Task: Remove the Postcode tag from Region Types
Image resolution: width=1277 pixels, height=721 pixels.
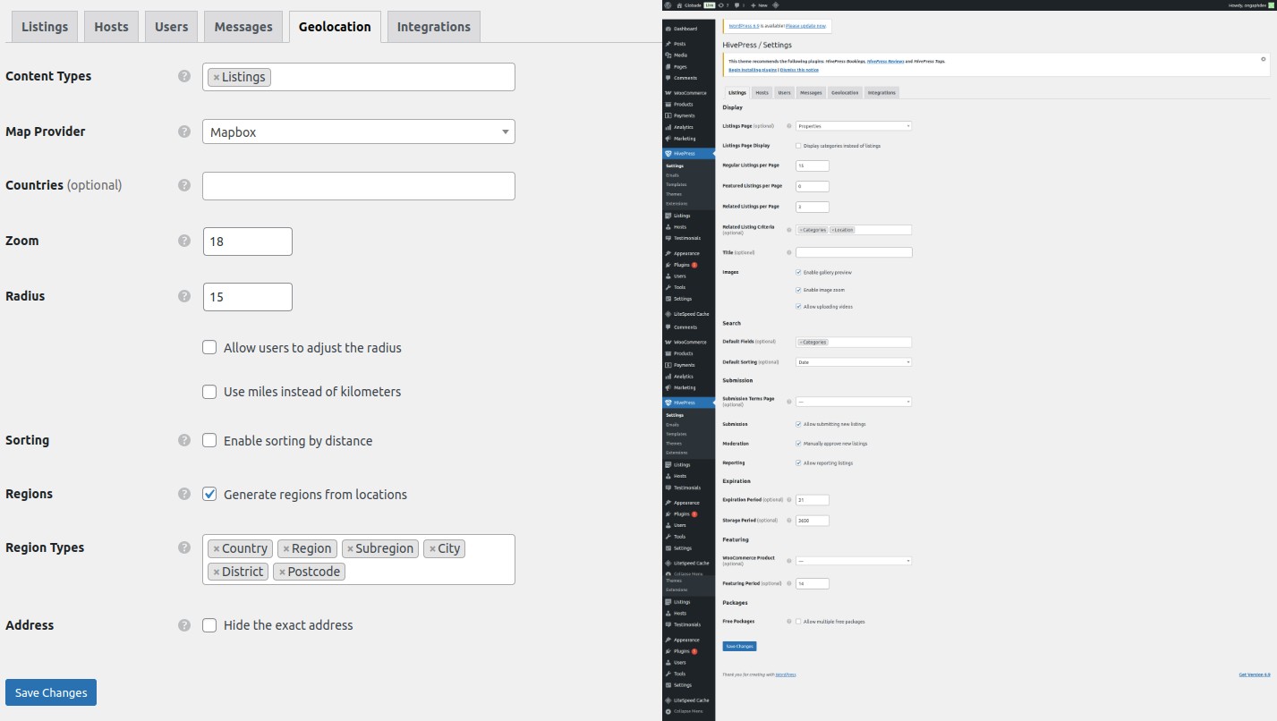Action: click(x=282, y=572)
